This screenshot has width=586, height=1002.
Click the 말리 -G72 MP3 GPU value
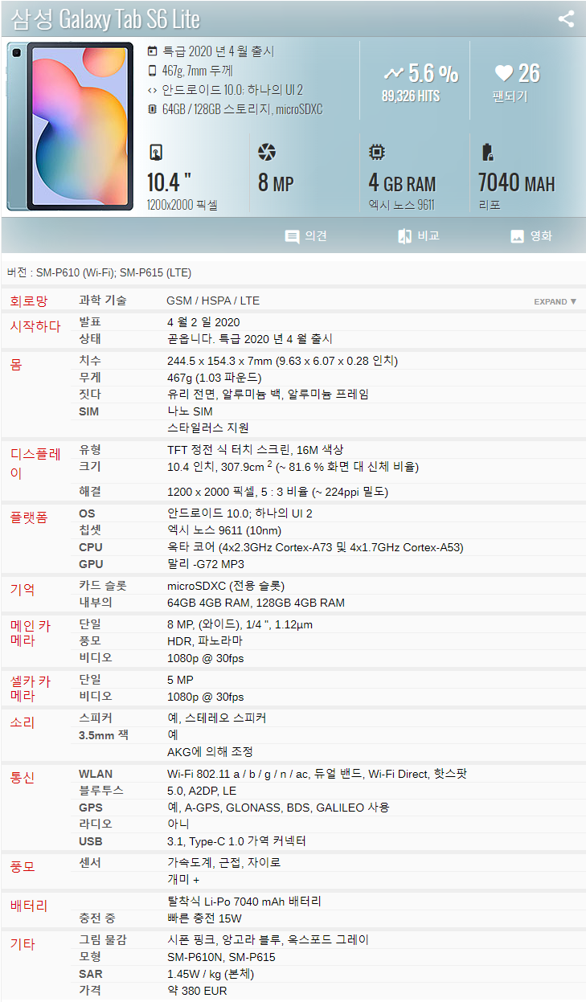pyautogui.click(x=207, y=564)
